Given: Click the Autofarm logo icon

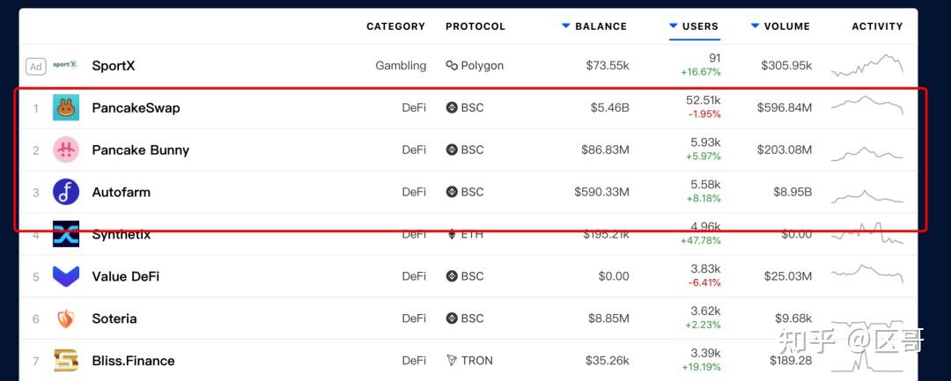Looking at the screenshot, I should (x=66, y=192).
